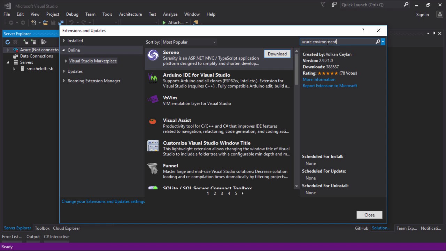Switch to the Toolbox tab

[x=42, y=228]
